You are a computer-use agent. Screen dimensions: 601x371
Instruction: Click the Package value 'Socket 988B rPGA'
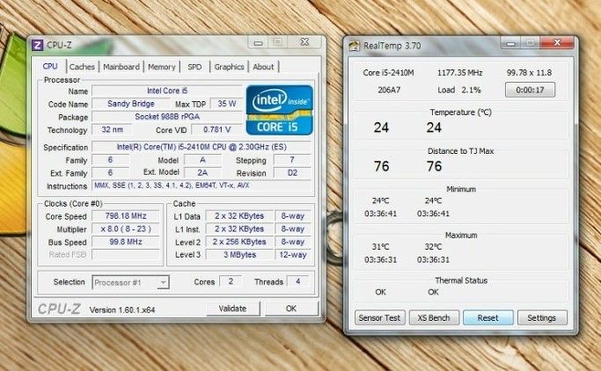[x=167, y=117]
